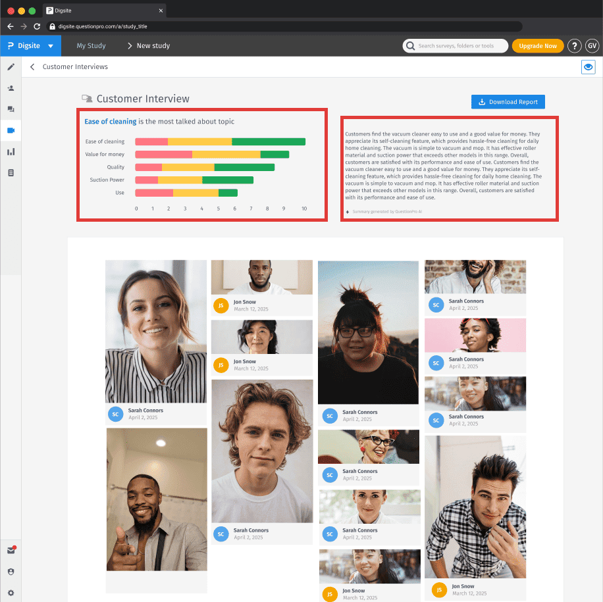Open your GV account avatar menu

[x=592, y=45]
